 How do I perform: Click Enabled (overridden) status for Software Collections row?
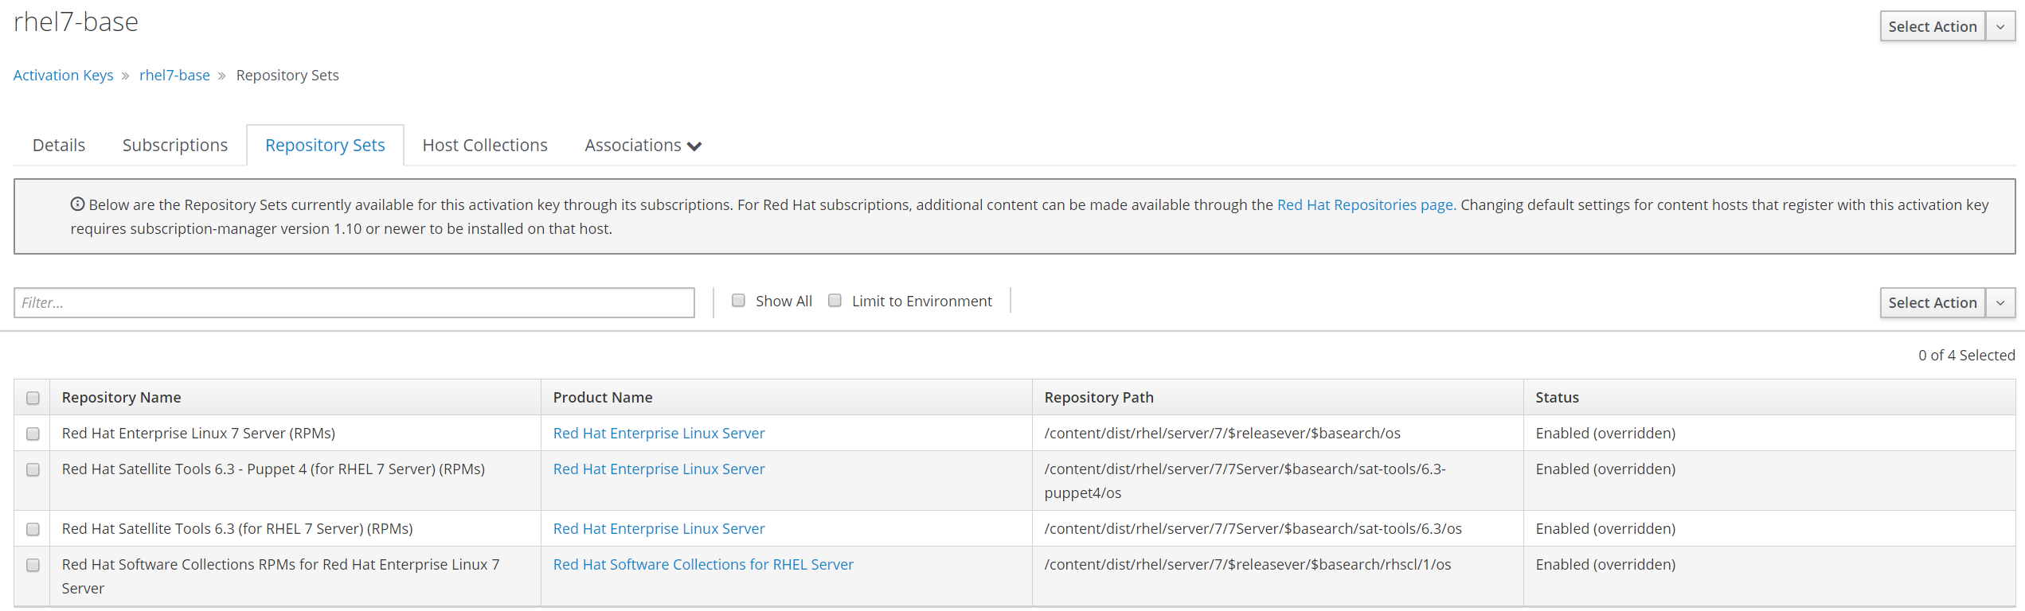(x=1605, y=564)
